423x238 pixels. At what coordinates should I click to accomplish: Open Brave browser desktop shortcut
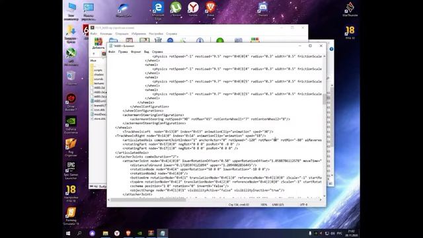pos(210,9)
